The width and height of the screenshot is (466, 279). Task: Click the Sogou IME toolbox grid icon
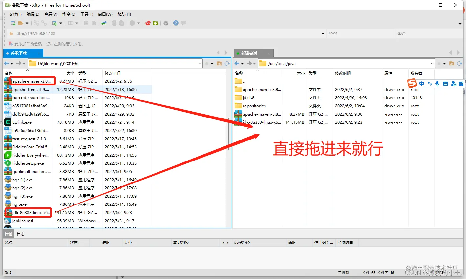tap(461, 84)
